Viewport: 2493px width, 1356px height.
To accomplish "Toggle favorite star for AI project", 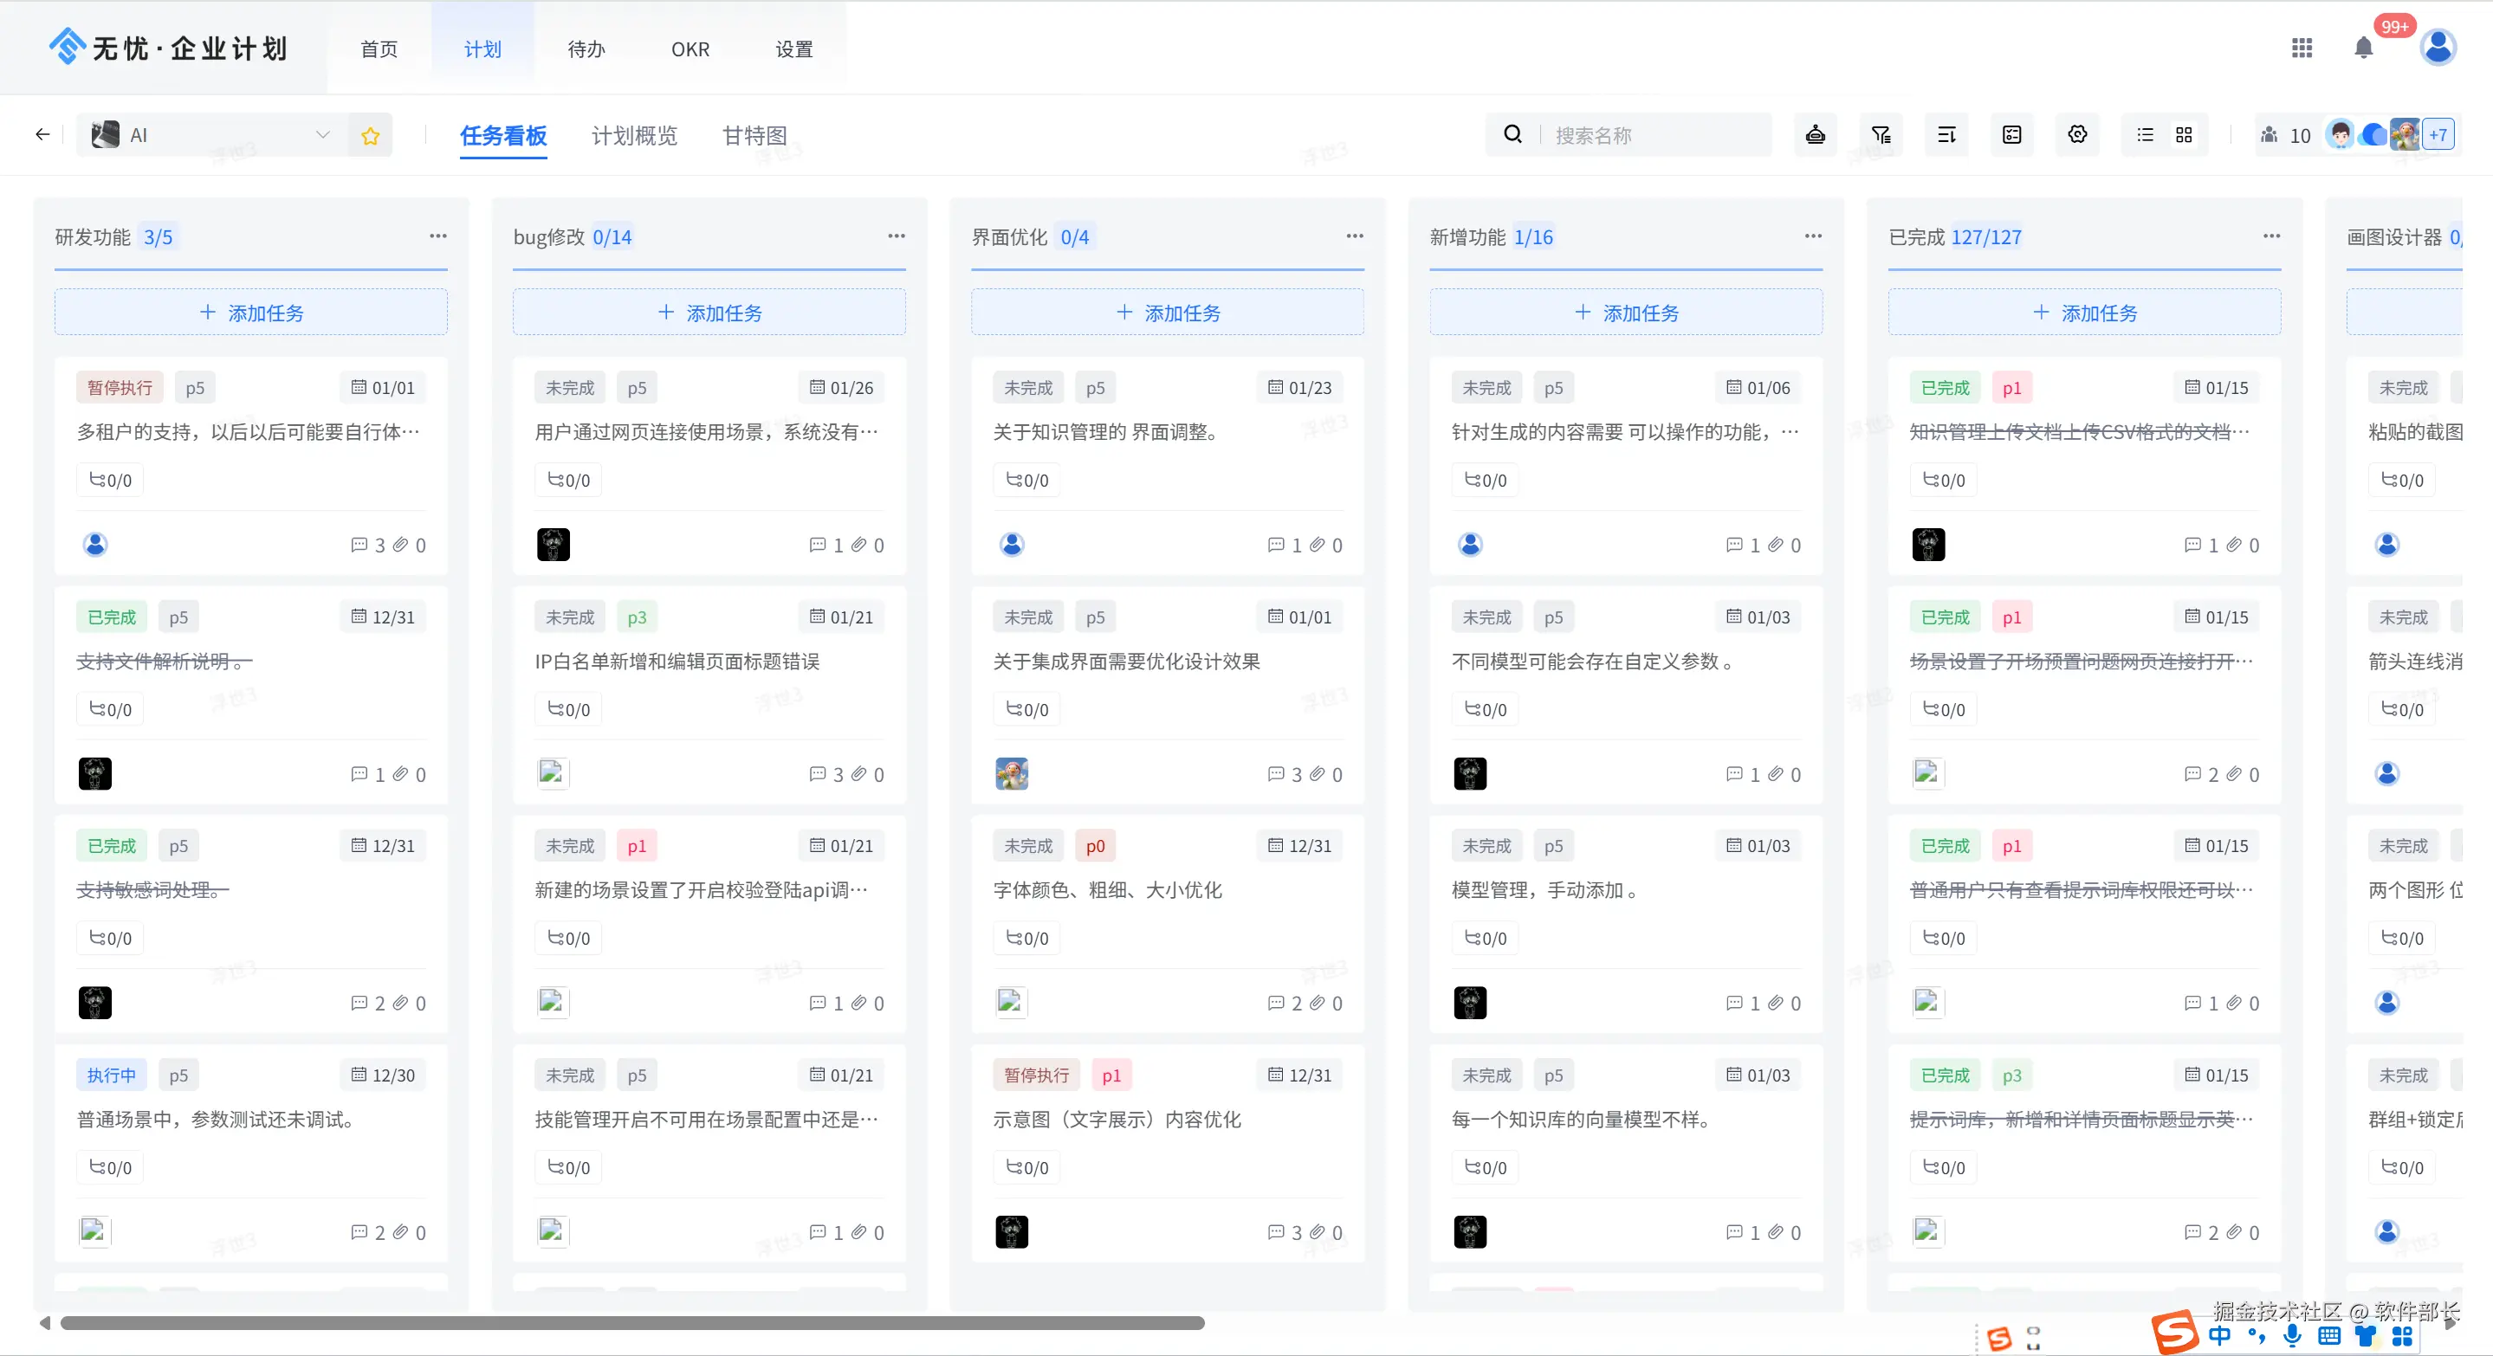I will (370, 136).
